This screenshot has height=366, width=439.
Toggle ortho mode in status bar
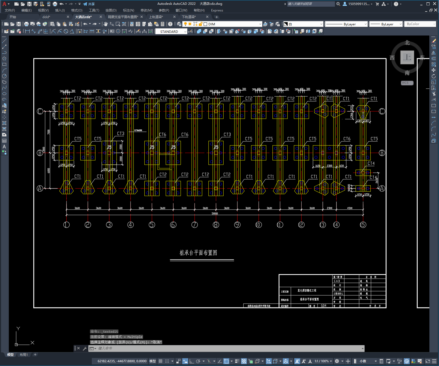[191, 361]
